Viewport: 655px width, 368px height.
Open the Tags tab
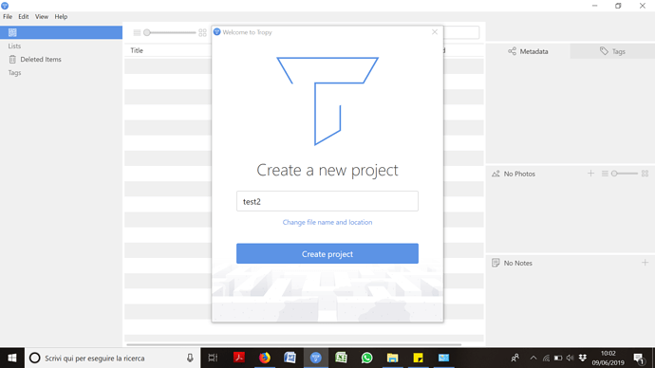pyautogui.click(x=612, y=51)
